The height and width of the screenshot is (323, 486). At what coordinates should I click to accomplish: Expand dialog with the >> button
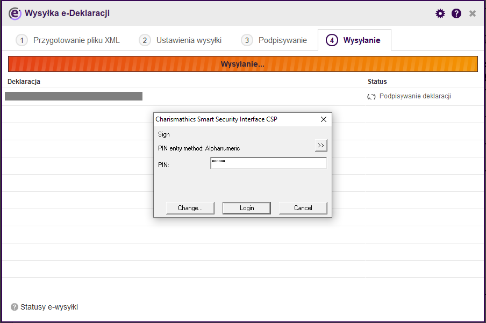[x=321, y=146]
